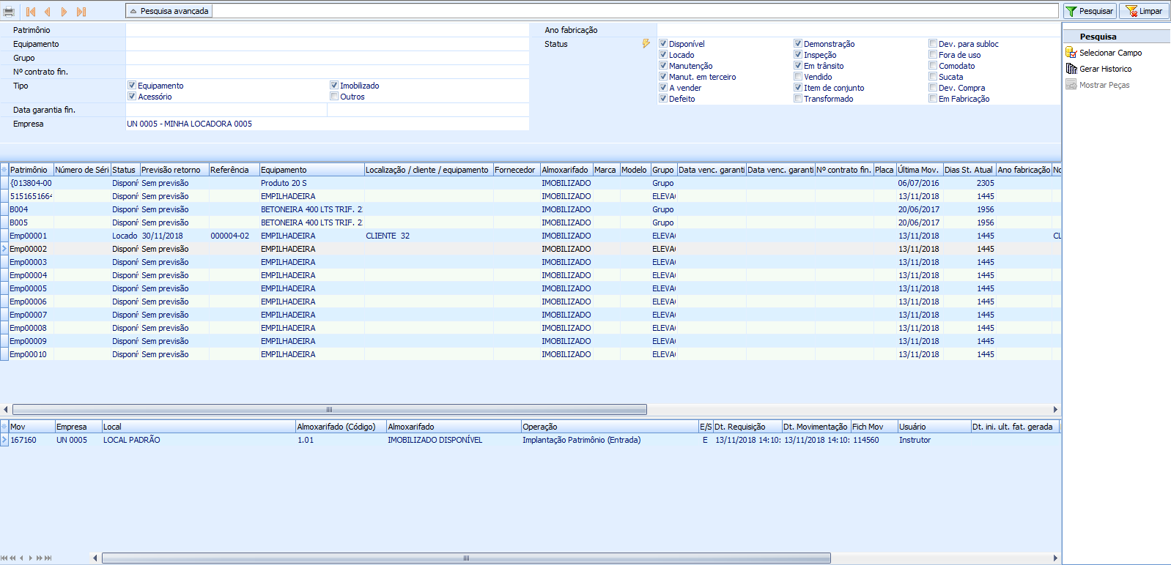Go to next record arrow
The image size is (1171, 565).
pos(64,12)
